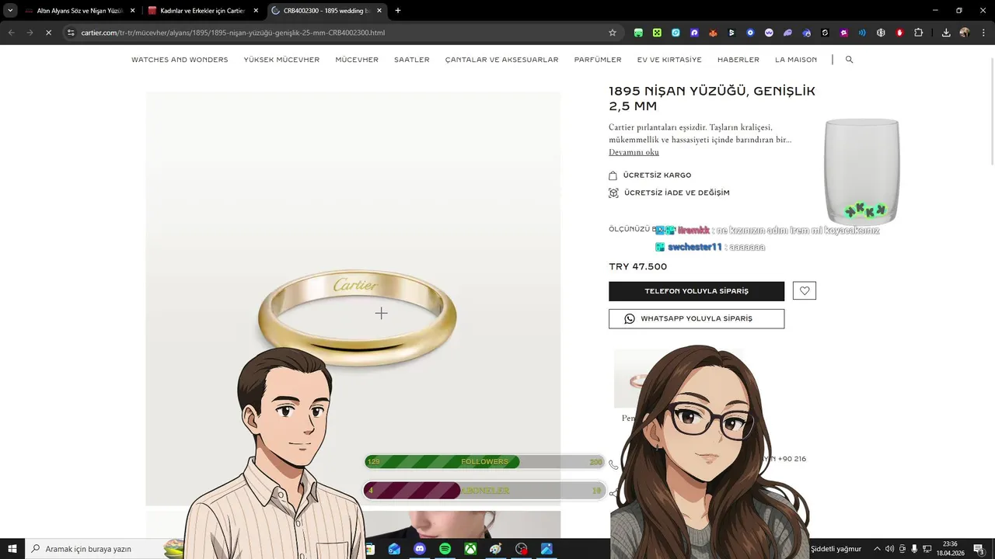Launch Xbox app from the taskbar
The image size is (995, 559).
coord(470,549)
